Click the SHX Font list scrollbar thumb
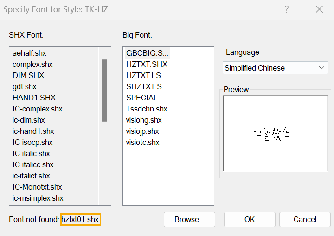 tap(104, 91)
